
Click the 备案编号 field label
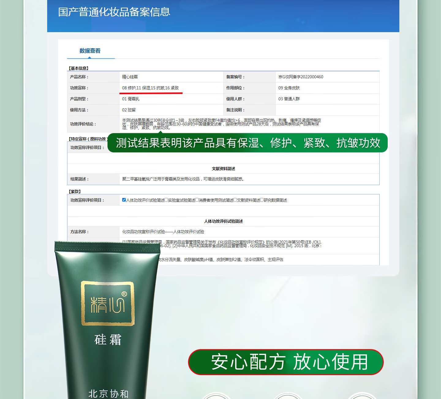pyautogui.click(x=235, y=77)
